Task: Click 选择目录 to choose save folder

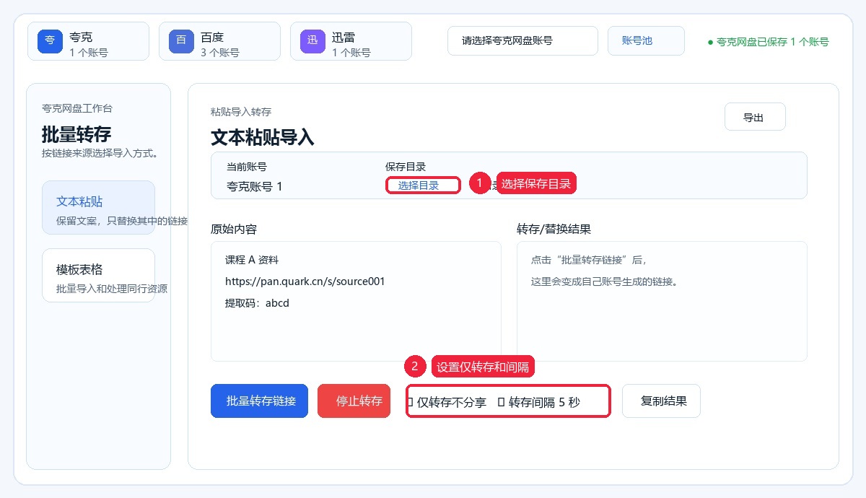Action: point(423,185)
